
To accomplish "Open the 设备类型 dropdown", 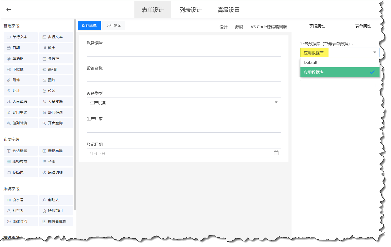I will tap(276, 102).
